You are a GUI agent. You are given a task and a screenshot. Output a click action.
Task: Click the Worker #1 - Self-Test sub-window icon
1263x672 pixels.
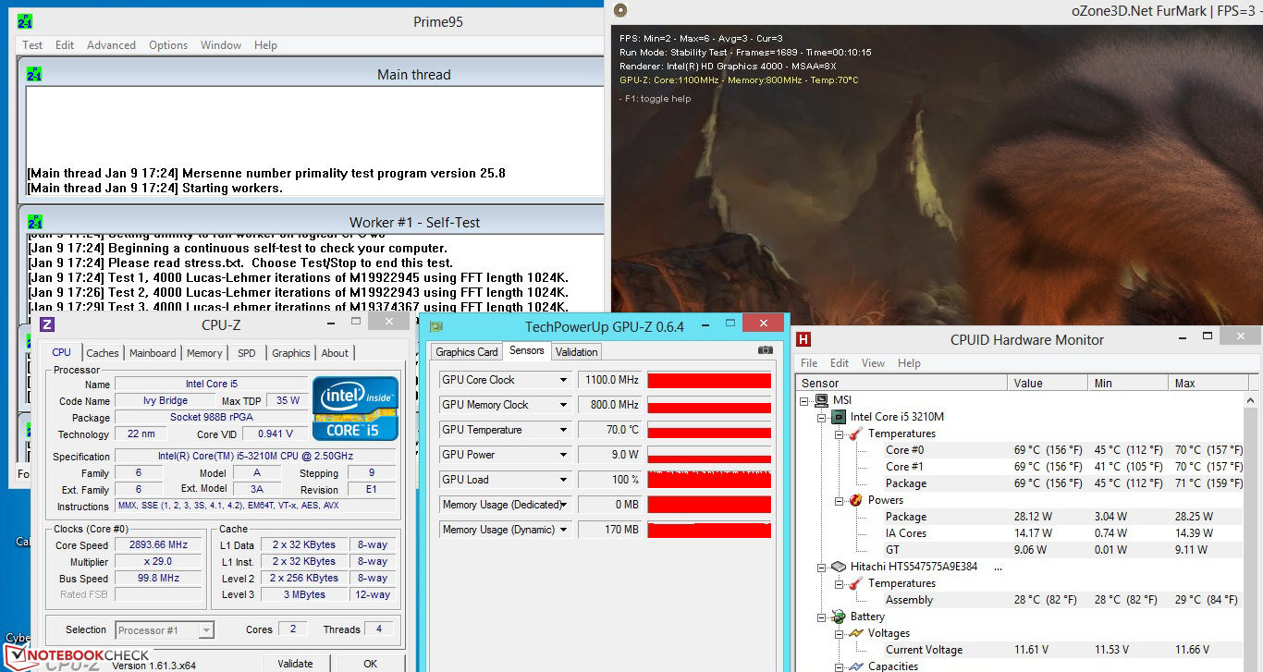34,222
